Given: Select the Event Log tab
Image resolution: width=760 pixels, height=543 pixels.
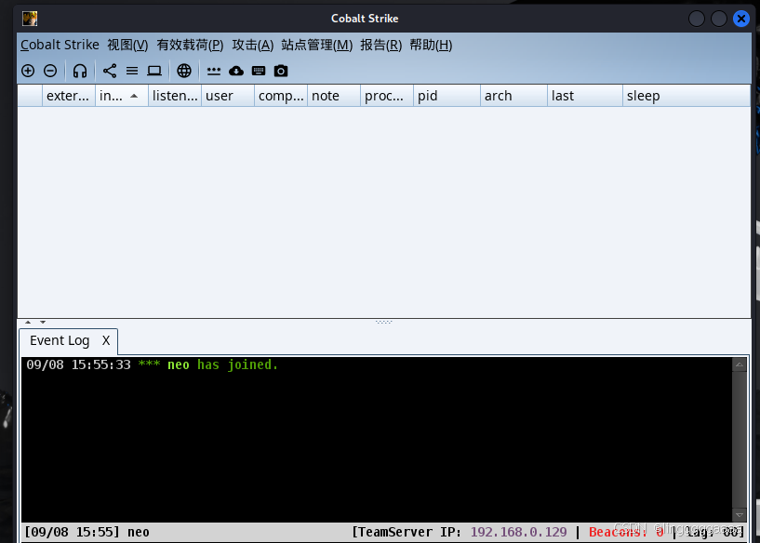Looking at the screenshot, I should (60, 340).
